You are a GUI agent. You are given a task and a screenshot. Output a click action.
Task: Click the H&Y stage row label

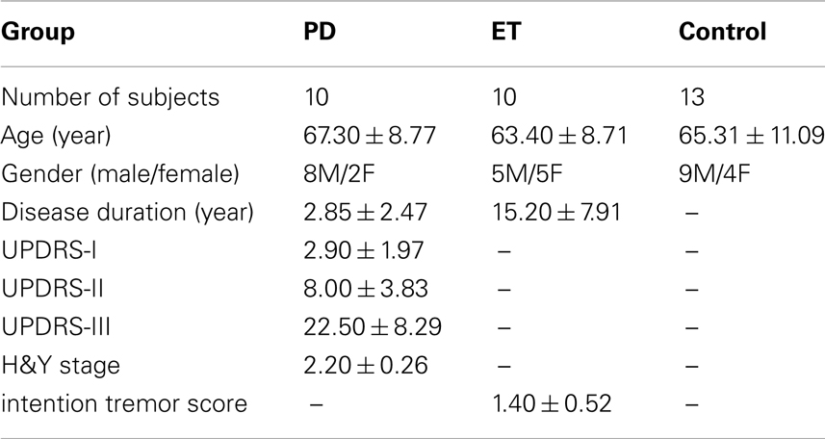(60, 366)
